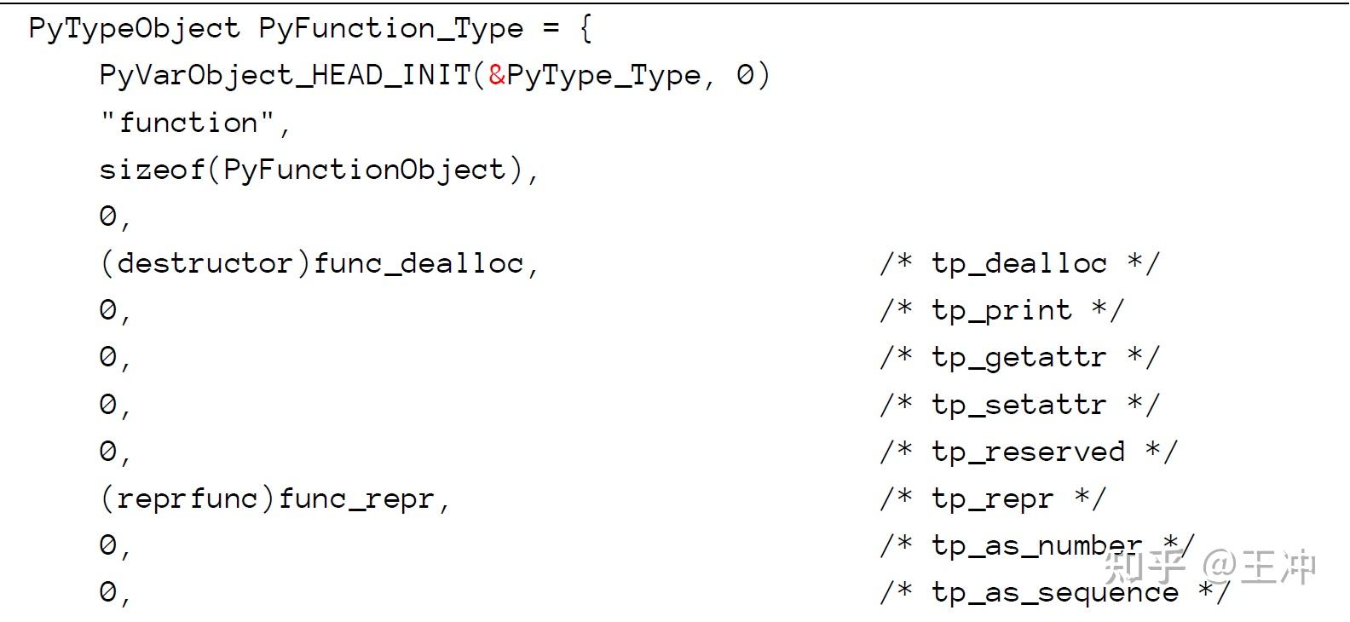Click PyVarObject_HEAD_INIT macro name
The image size is (1350, 622).
click(x=286, y=75)
